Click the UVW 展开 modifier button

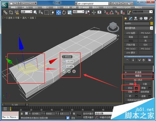tap(131, 53)
